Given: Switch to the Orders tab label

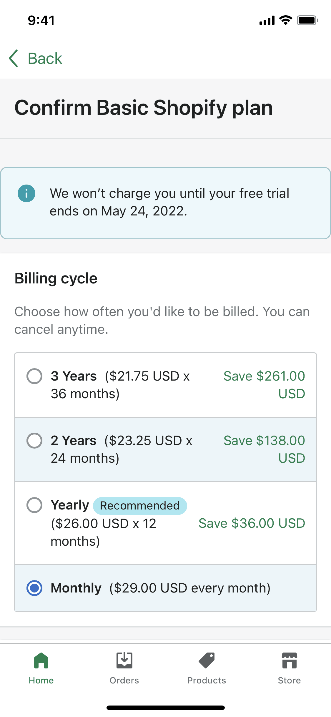Looking at the screenshot, I should (x=124, y=681).
